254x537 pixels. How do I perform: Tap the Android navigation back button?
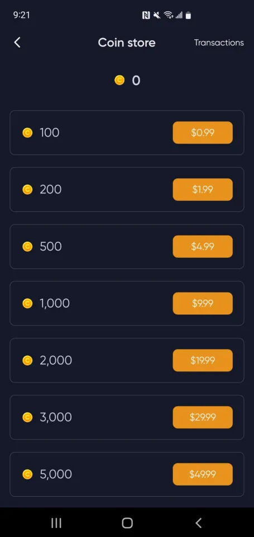click(198, 522)
